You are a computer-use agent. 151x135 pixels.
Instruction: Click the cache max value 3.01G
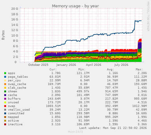click(142, 95)
